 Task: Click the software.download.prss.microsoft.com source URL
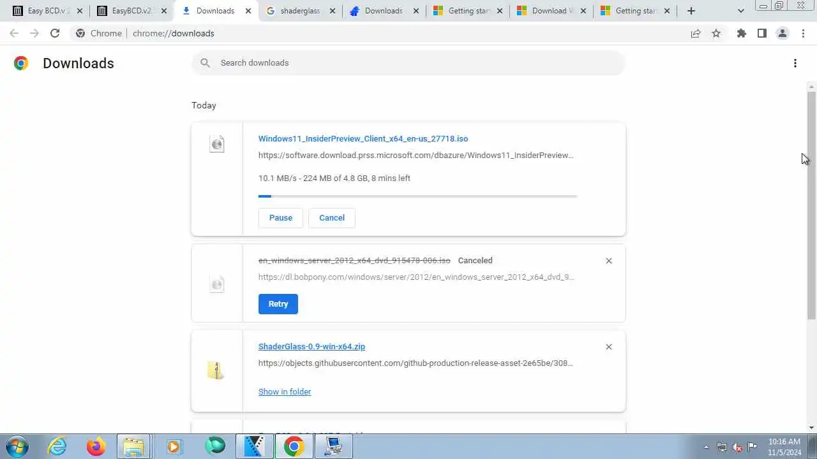(416, 156)
